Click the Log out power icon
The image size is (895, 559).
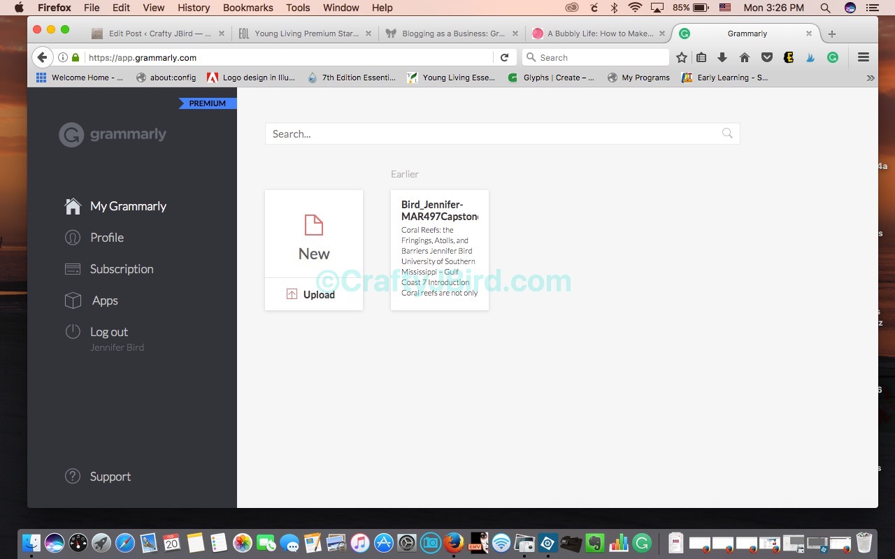73,332
